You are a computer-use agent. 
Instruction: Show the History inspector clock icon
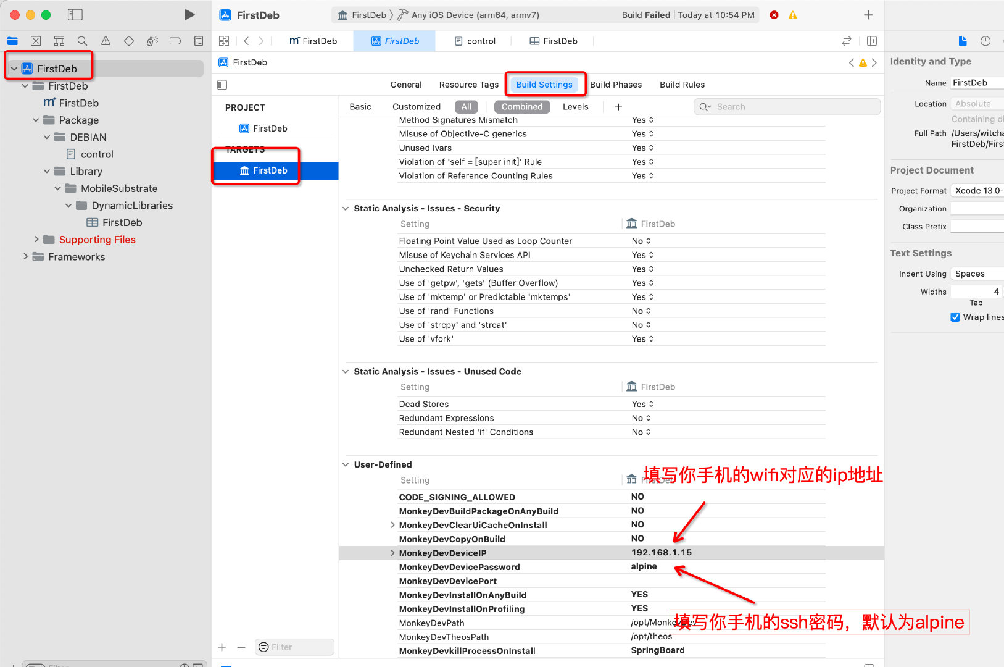pos(985,41)
